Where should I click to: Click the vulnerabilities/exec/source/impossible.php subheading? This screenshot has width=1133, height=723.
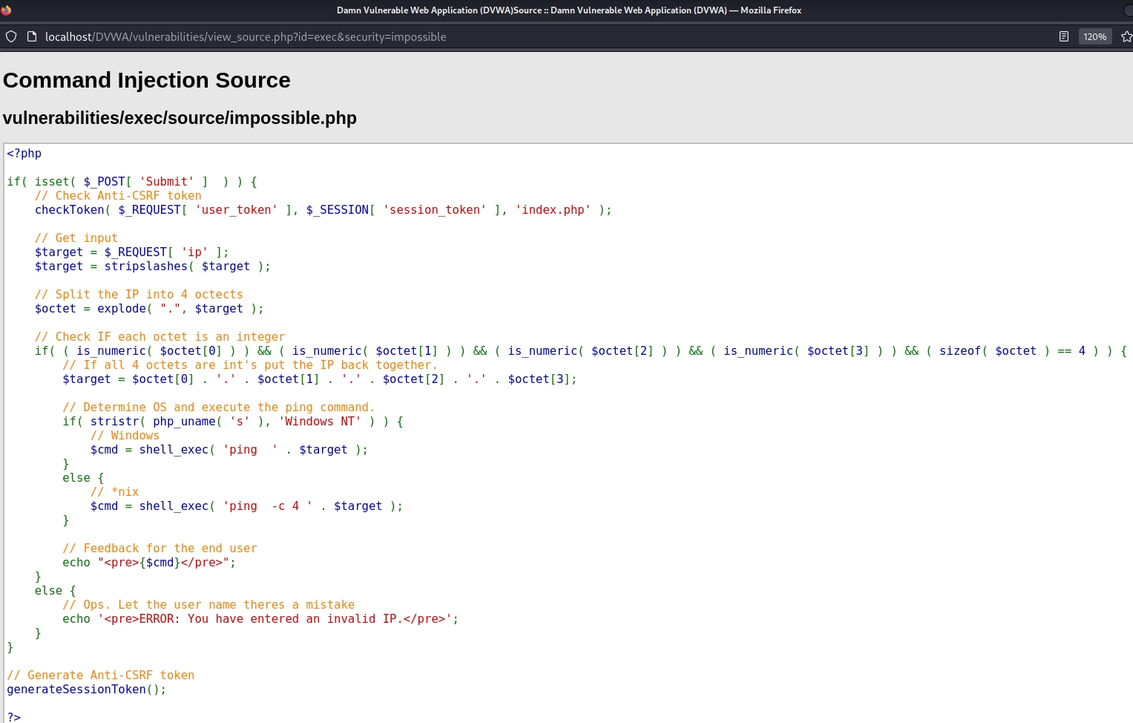pos(180,118)
